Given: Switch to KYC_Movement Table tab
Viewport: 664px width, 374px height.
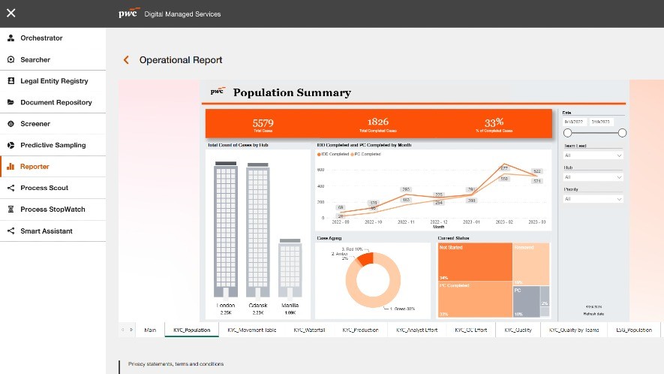Looking at the screenshot, I should coord(252,330).
